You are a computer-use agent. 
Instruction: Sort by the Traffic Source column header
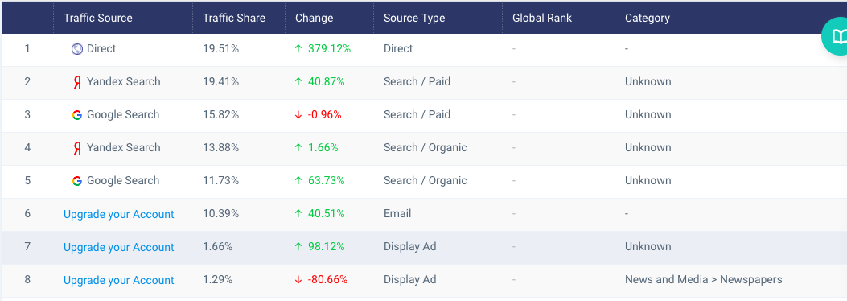(x=98, y=18)
